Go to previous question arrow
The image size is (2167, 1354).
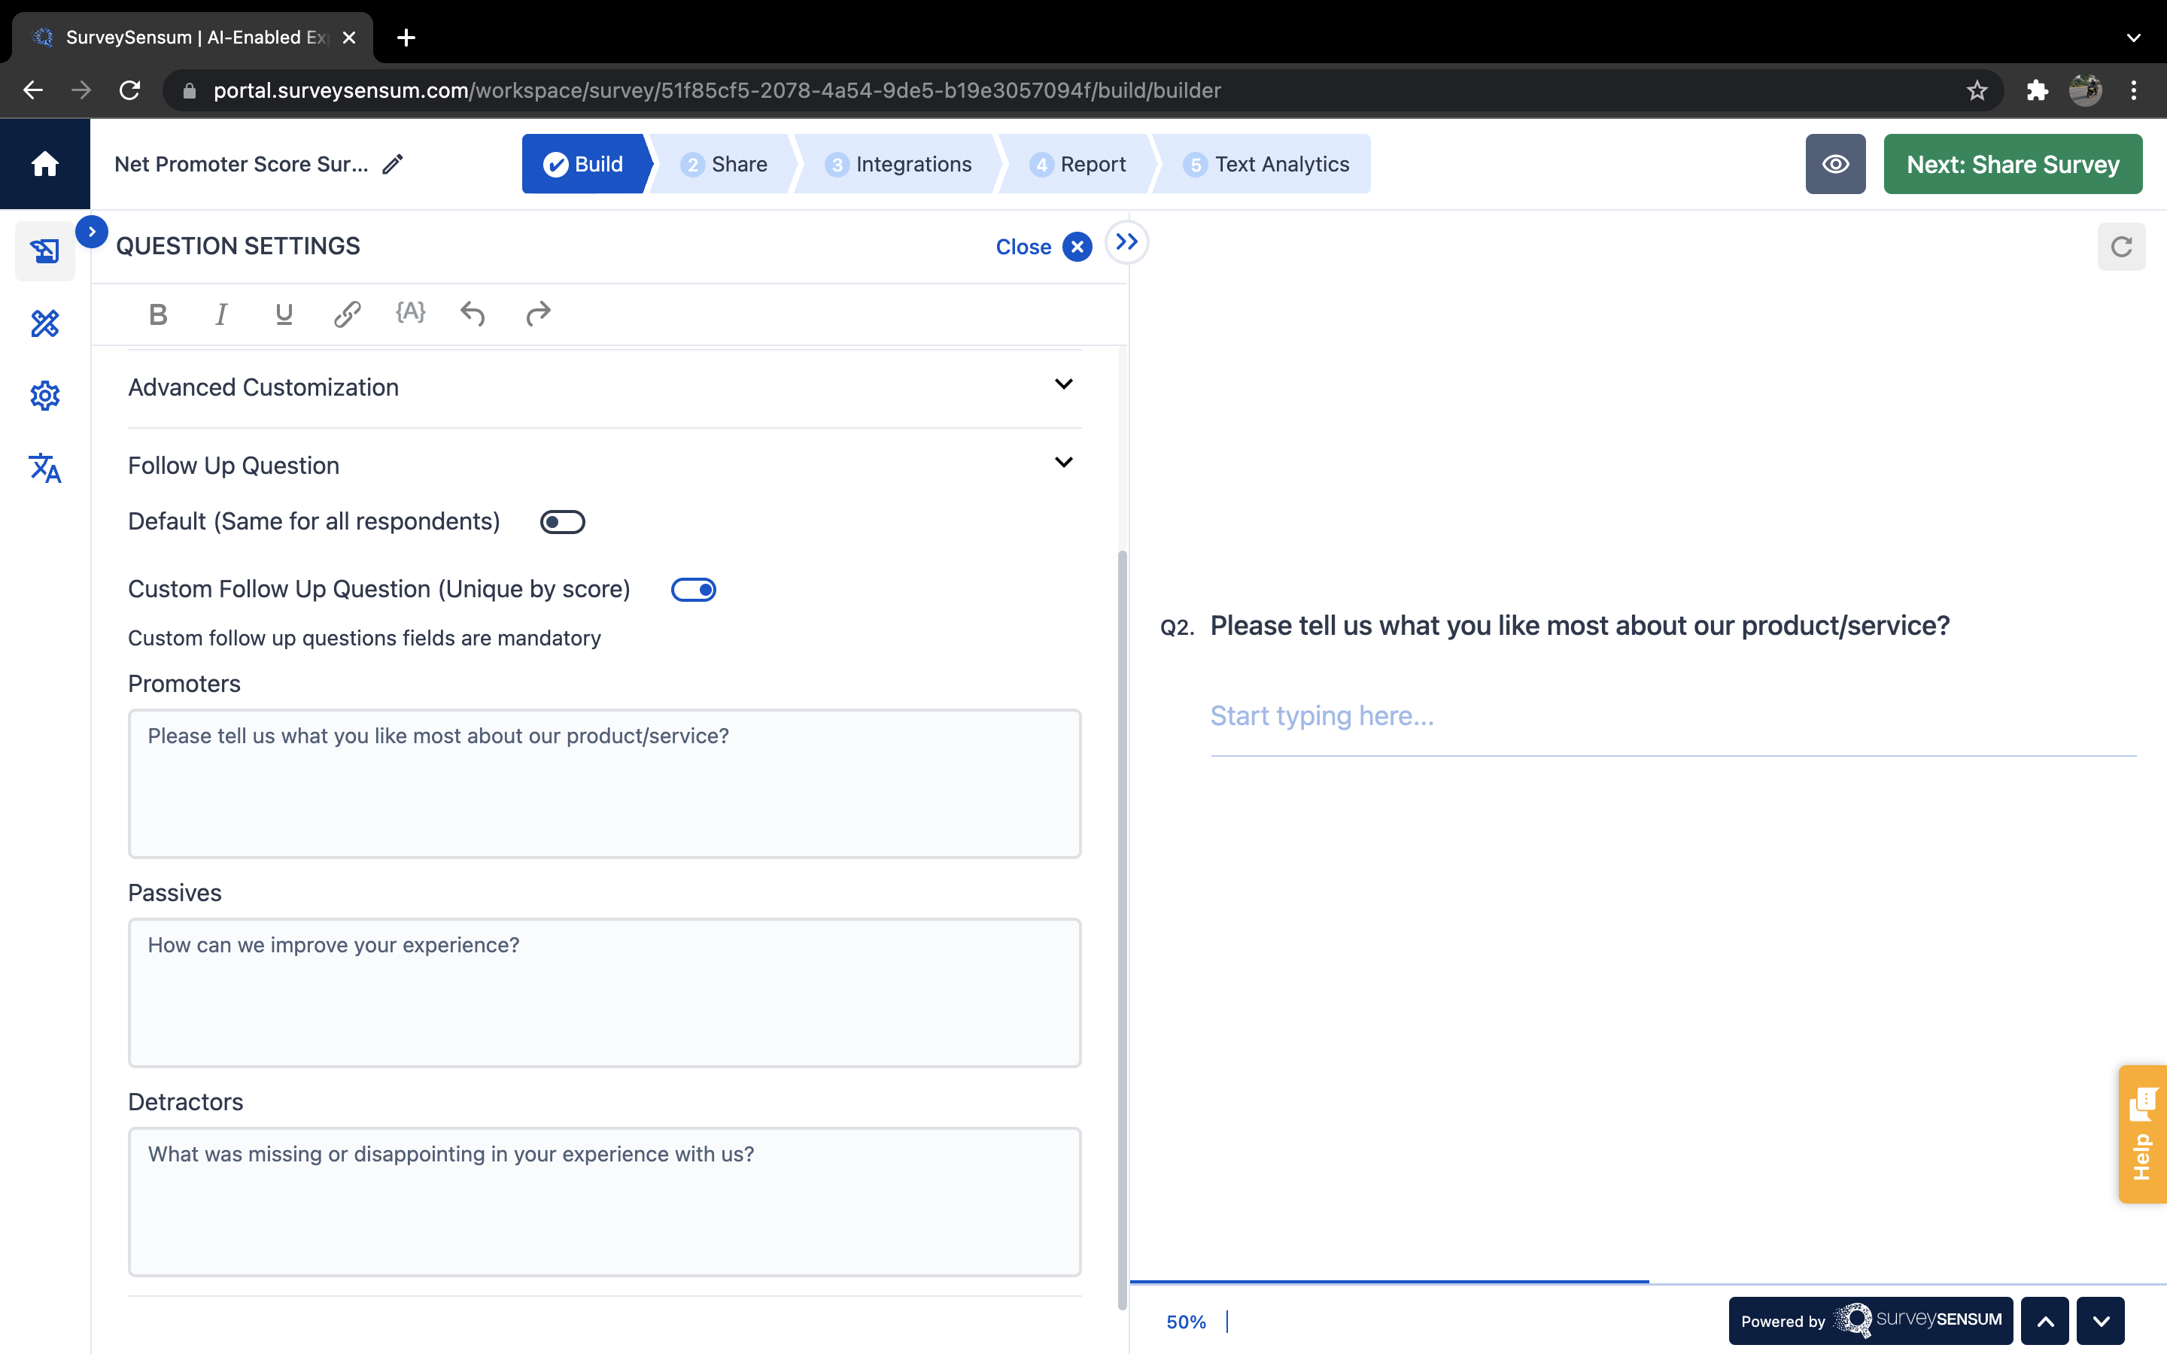(2045, 1321)
